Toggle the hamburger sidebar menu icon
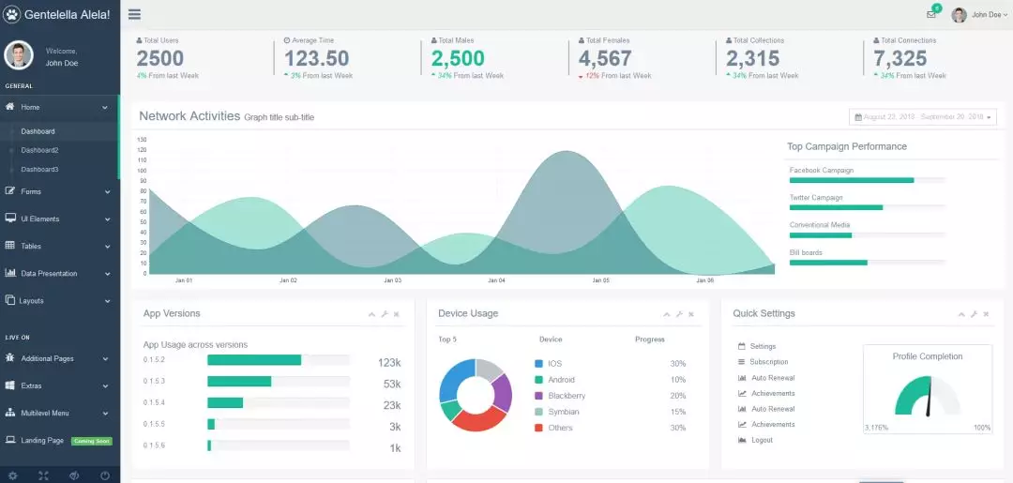The width and height of the screenshot is (1013, 483). pyautogui.click(x=134, y=15)
